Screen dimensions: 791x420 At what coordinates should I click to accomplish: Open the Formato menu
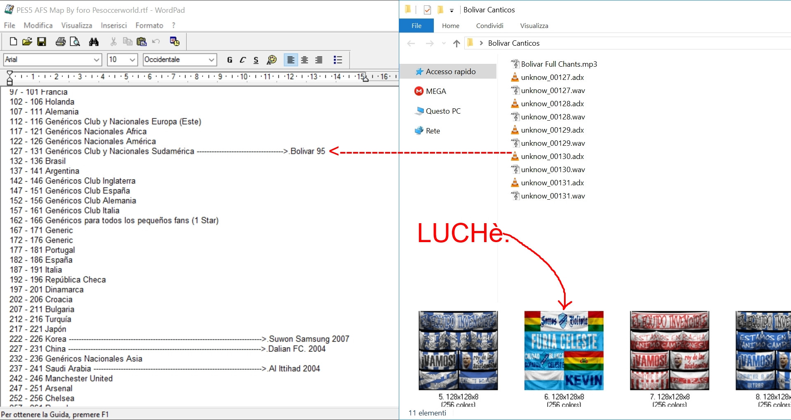point(149,26)
